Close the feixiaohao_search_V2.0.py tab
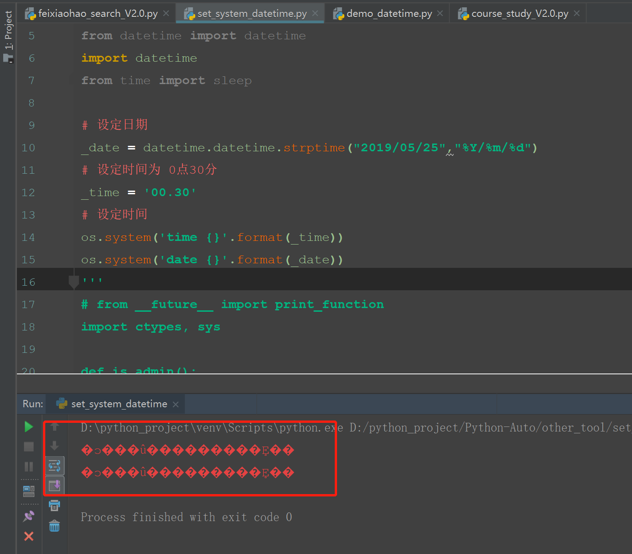The height and width of the screenshot is (554, 632). point(166,13)
